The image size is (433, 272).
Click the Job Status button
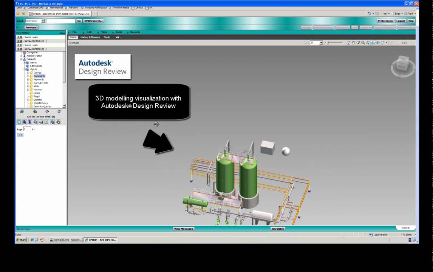coord(278,229)
